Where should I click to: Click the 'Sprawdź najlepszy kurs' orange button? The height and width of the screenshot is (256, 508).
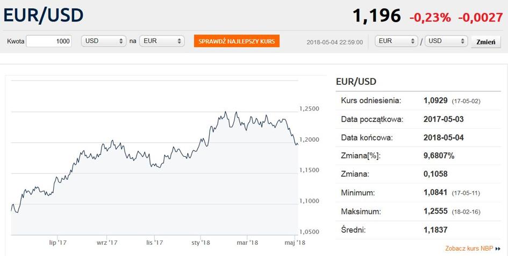click(237, 41)
